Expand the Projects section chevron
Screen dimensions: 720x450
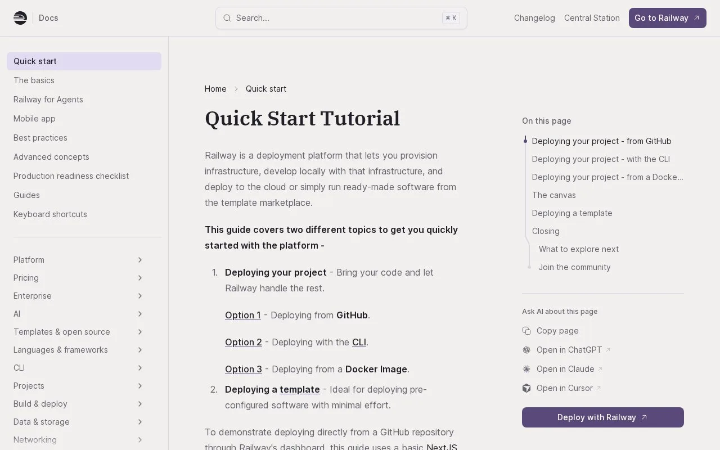pyautogui.click(x=140, y=386)
